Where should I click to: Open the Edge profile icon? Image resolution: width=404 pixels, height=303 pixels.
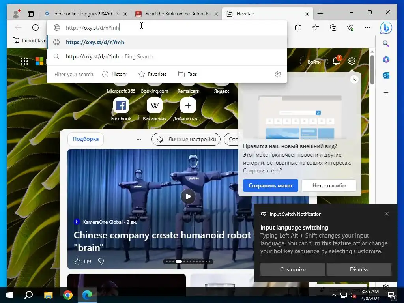[x=16, y=14]
